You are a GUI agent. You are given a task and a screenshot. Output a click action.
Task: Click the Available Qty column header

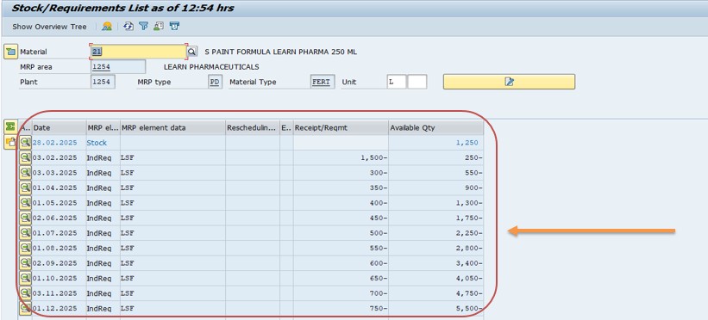tap(435, 127)
